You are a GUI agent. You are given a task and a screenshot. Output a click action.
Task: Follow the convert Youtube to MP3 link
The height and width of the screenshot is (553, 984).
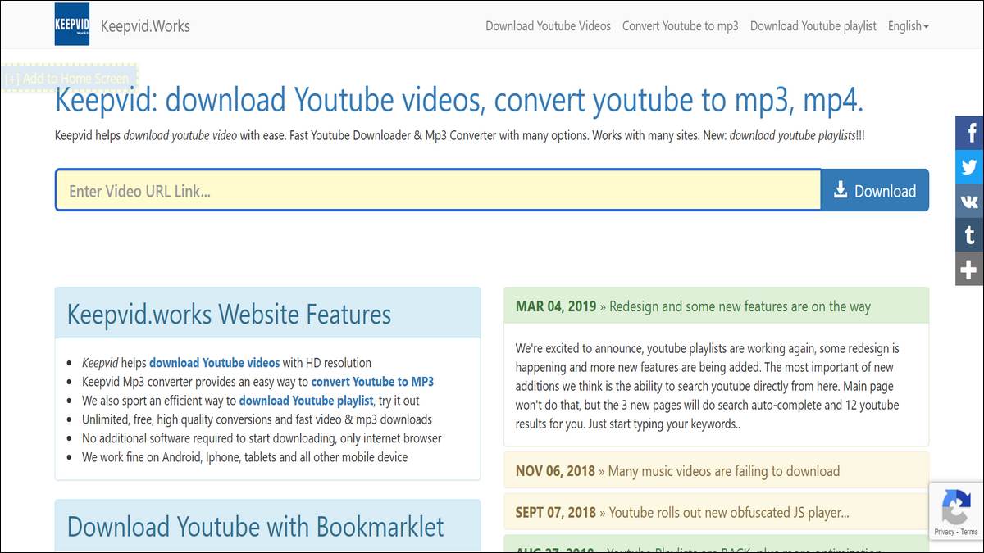tap(373, 382)
